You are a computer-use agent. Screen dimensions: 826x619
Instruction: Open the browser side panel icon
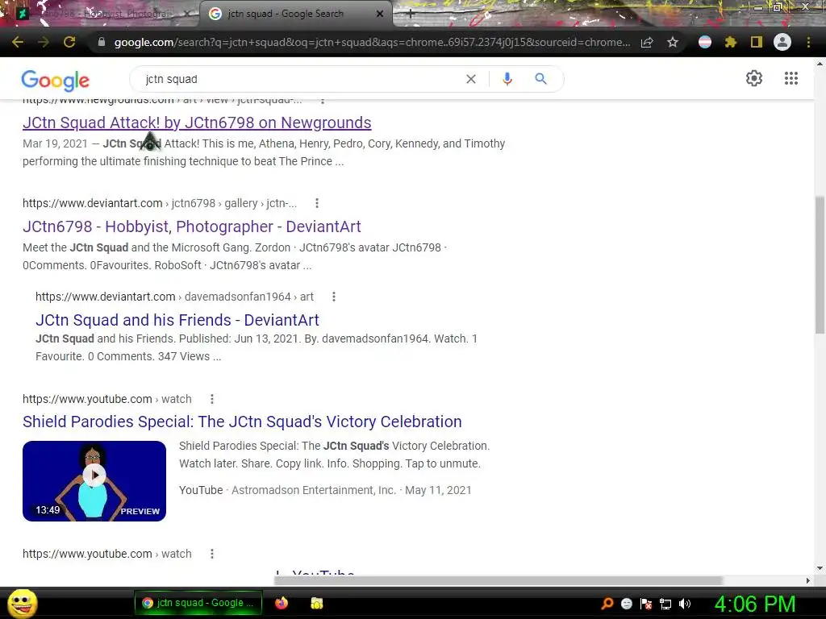(757, 42)
